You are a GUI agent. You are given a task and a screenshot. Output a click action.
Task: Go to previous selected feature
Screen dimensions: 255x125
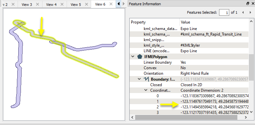[243, 12]
